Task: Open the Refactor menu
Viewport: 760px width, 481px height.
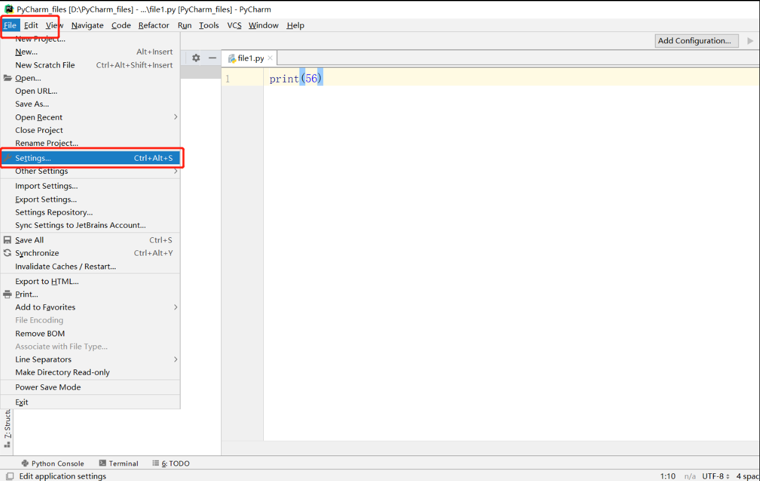Action: point(154,25)
